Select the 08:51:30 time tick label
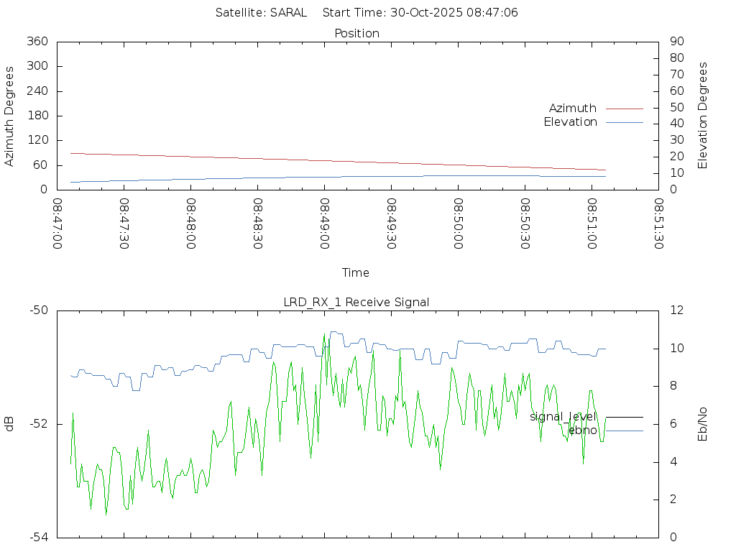Screen dimensions: 736x552 tap(658, 224)
